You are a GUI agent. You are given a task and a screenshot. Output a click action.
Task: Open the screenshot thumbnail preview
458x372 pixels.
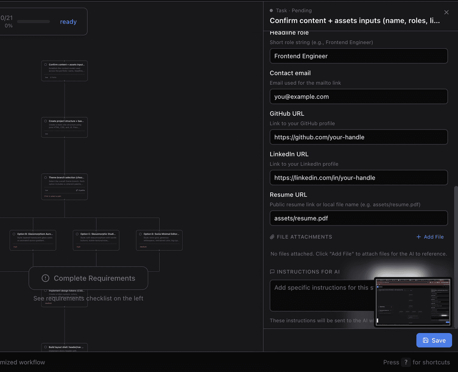(x=413, y=302)
